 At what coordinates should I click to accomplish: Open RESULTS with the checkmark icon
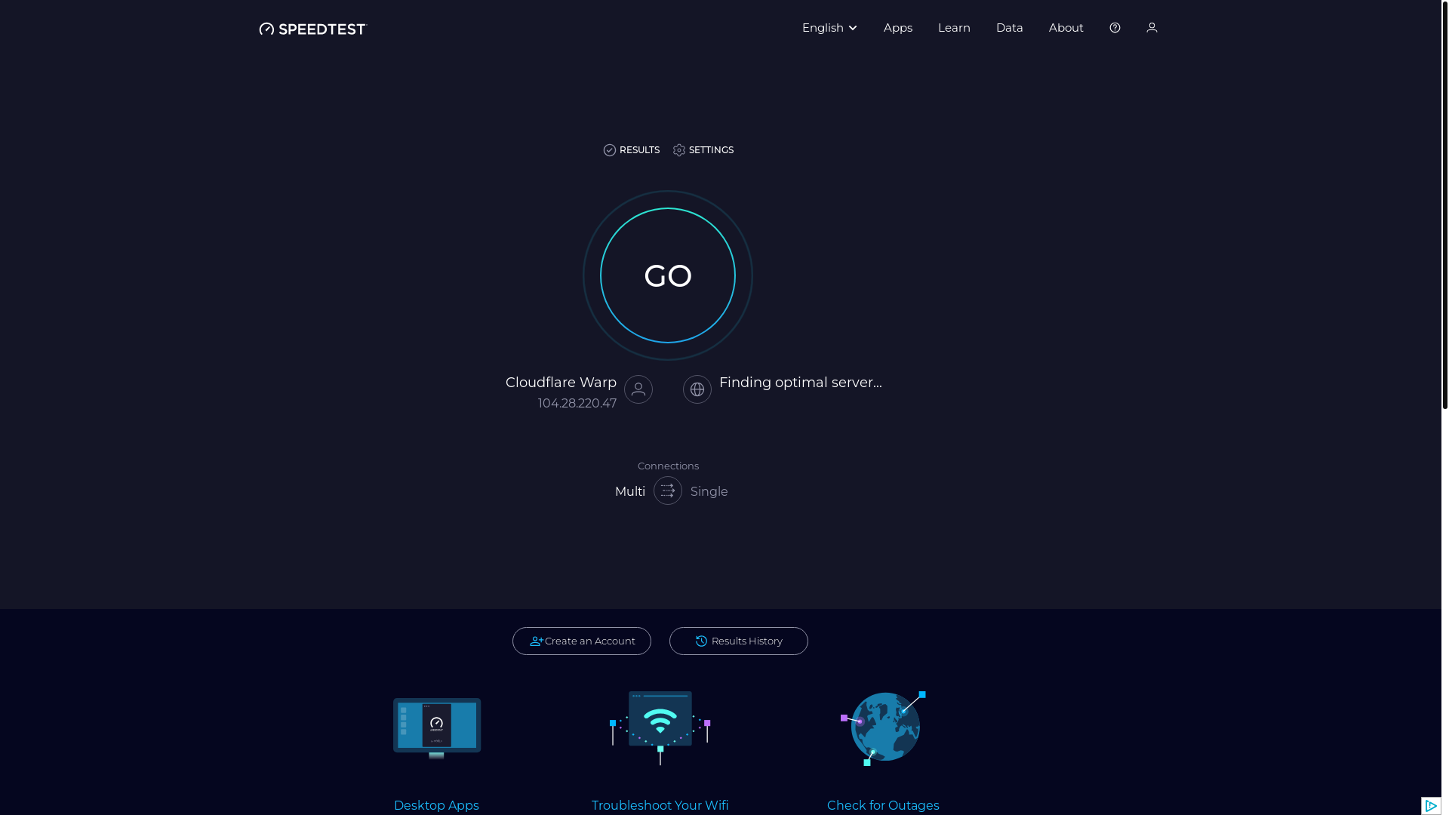click(632, 150)
